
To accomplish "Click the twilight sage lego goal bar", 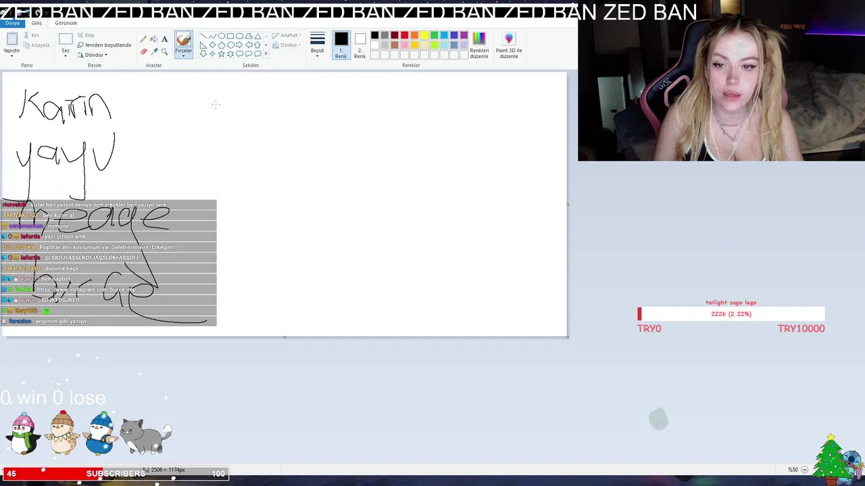I will tap(731, 314).
